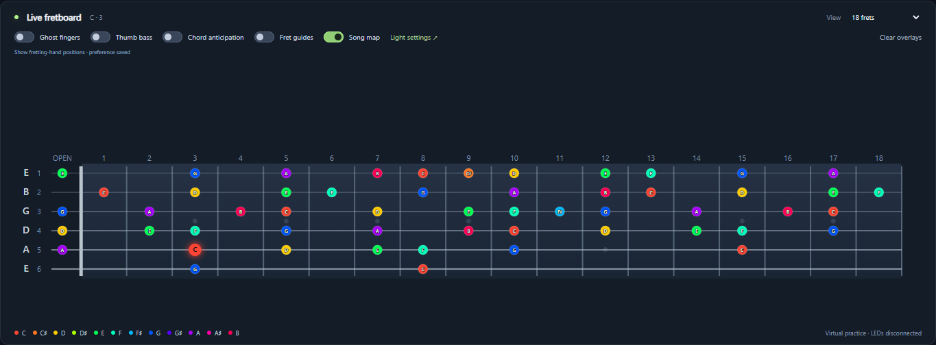Select the D marker on D string fret 12
Image resolution: width=936 pixels, height=345 pixels.
click(605, 231)
